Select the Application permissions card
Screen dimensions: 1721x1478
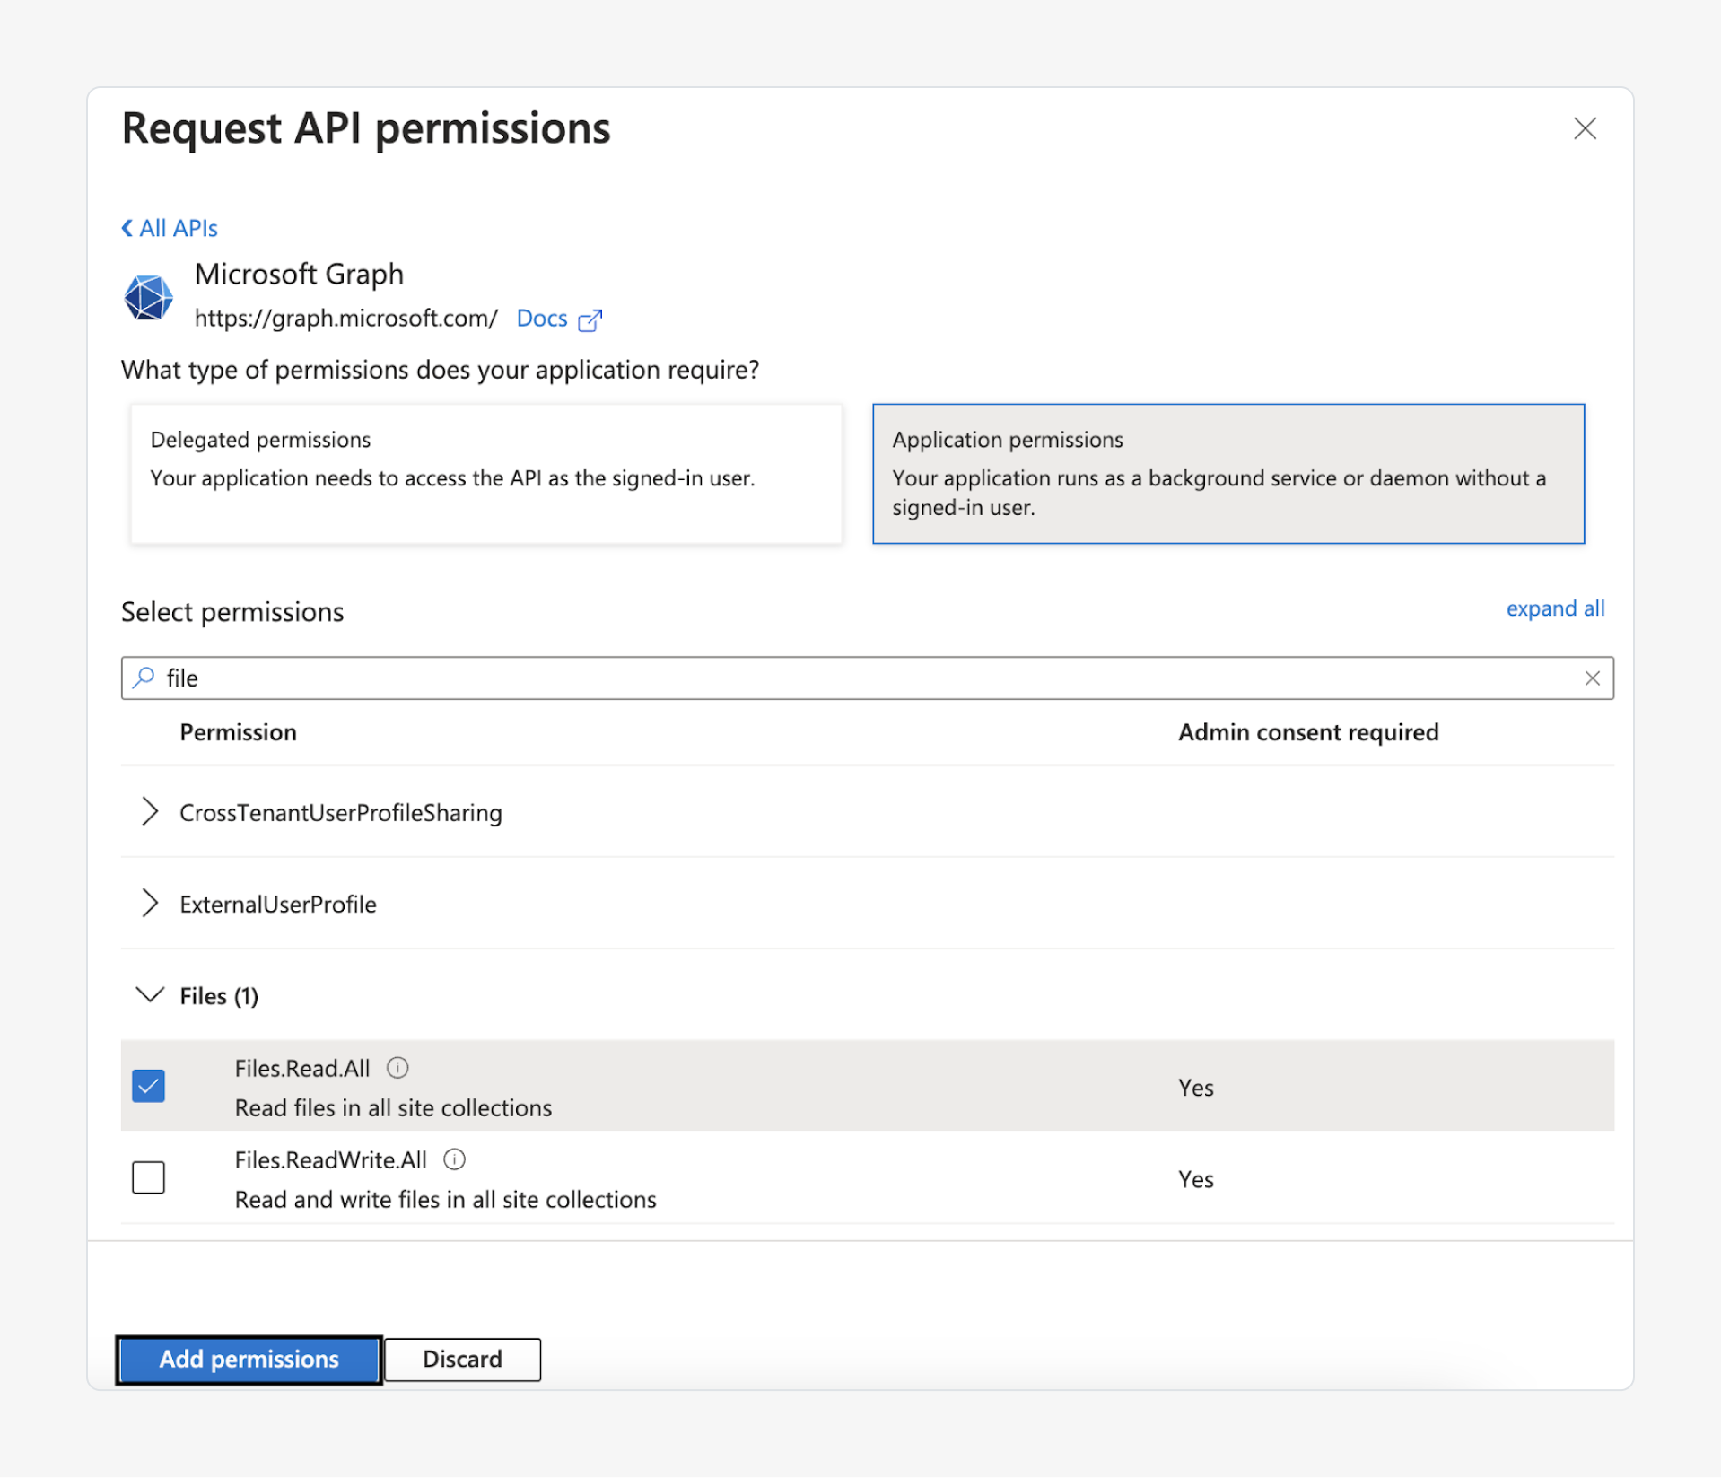(1227, 473)
